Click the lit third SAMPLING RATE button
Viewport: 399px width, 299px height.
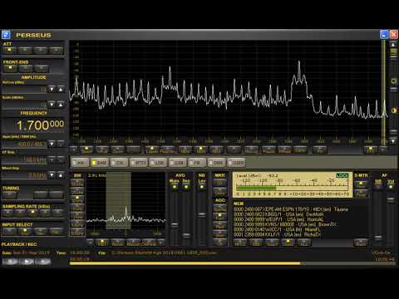pos(32,213)
